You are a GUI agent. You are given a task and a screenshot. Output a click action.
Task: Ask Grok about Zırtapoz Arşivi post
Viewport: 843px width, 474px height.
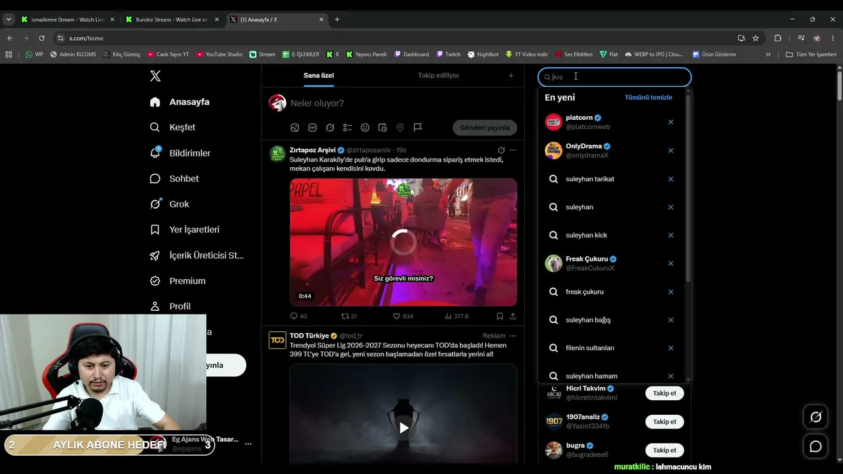pos(501,150)
